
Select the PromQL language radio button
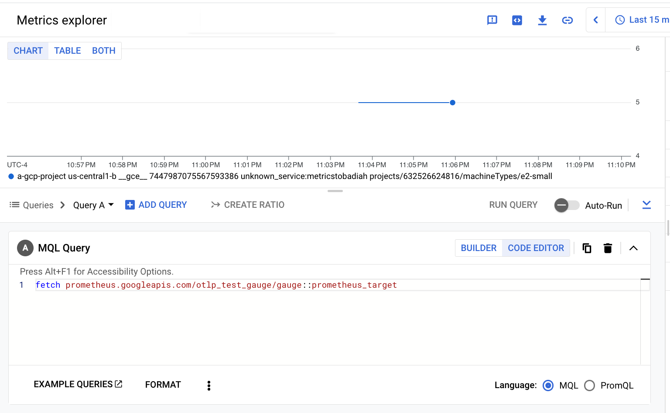(589, 385)
